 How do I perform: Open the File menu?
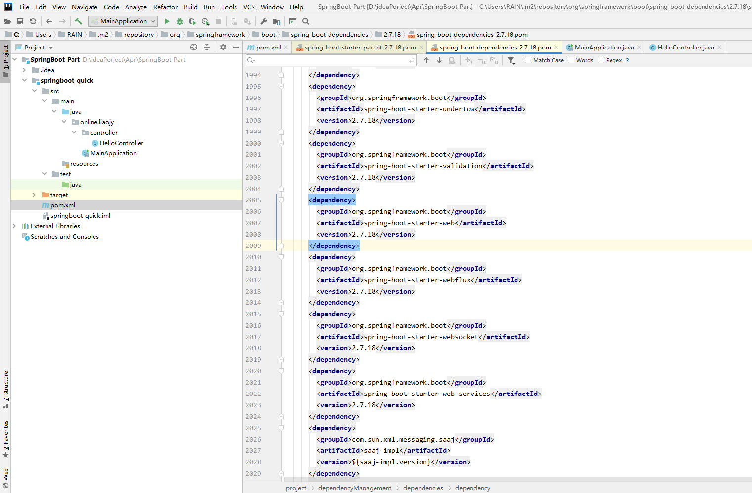click(24, 7)
